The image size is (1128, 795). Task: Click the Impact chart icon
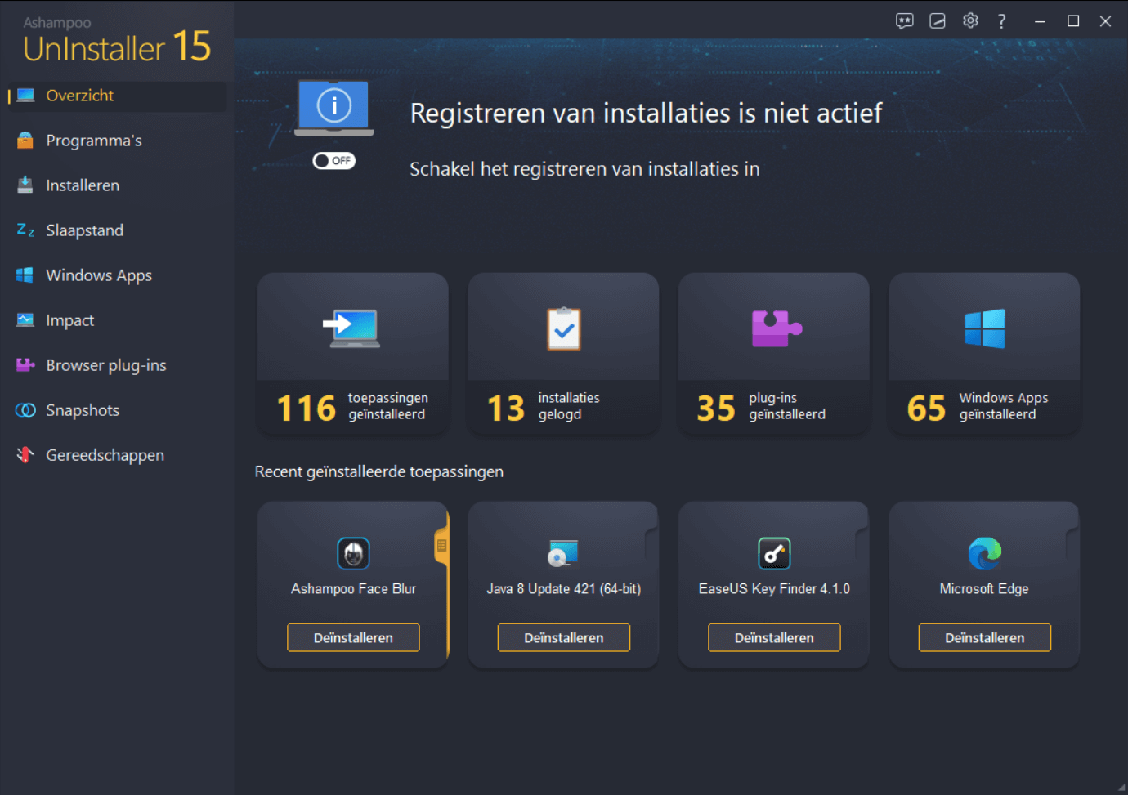(x=25, y=319)
